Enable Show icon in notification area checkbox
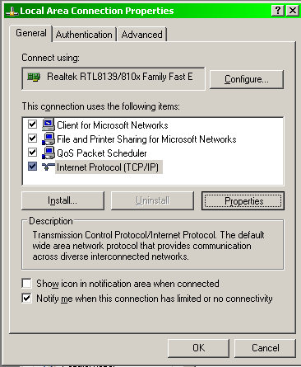This screenshot has height=367, width=301. [26, 284]
